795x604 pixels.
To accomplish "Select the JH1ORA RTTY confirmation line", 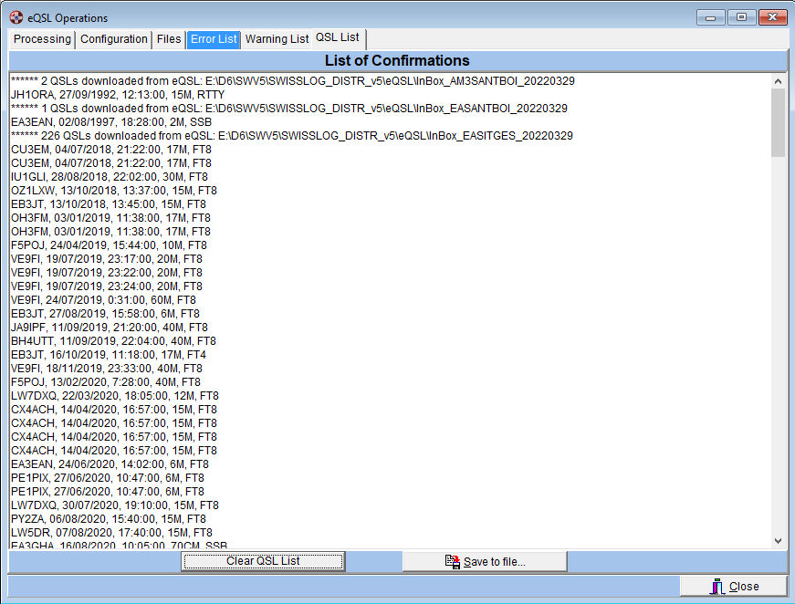I will click(x=118, y=95).
